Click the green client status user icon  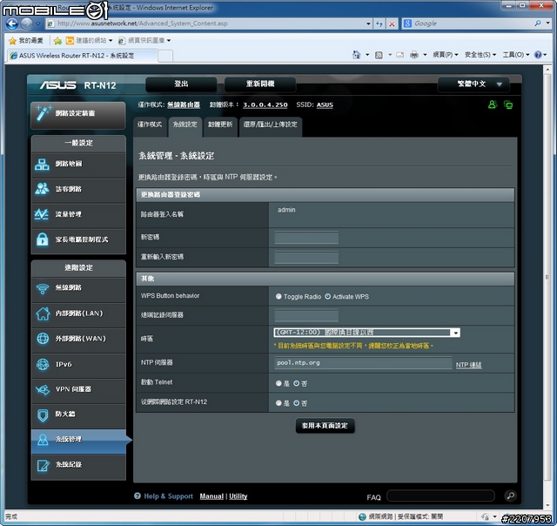[493, 105]
